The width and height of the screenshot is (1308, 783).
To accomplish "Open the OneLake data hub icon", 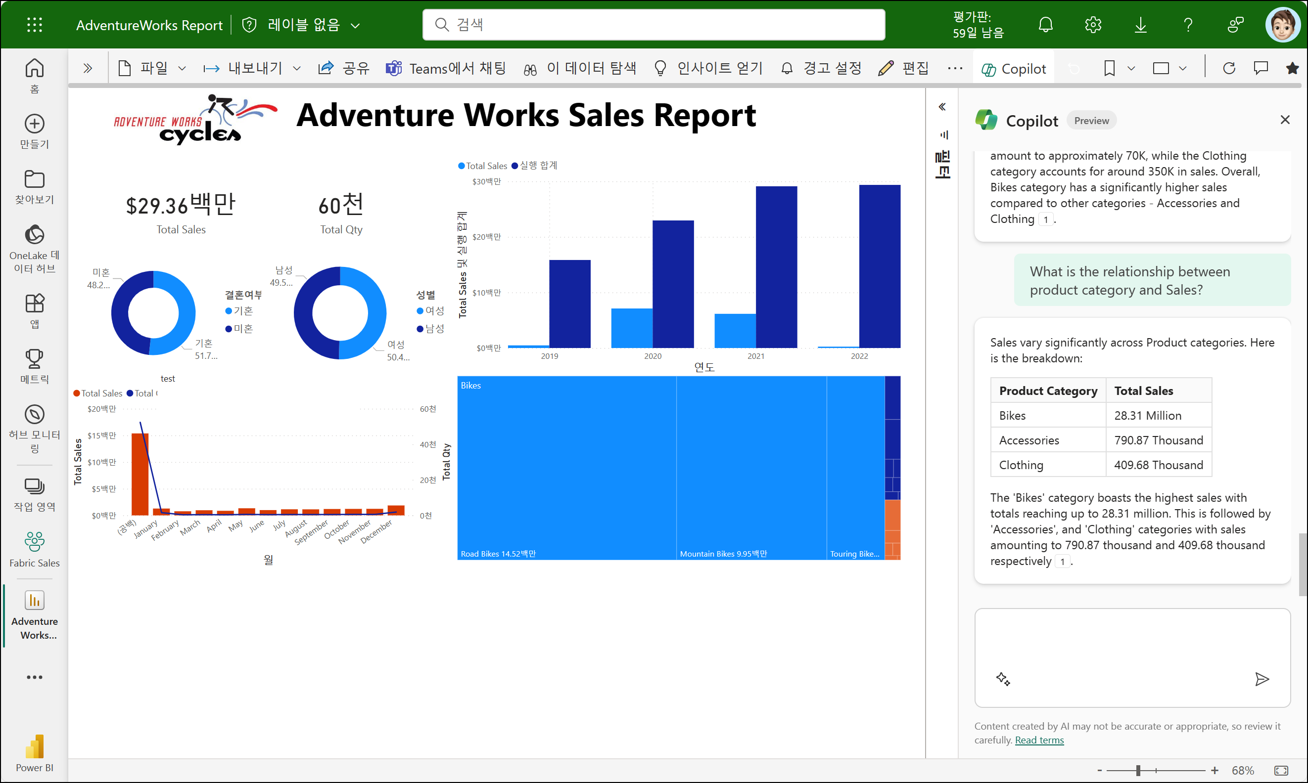I will click(x=34, y=235).
